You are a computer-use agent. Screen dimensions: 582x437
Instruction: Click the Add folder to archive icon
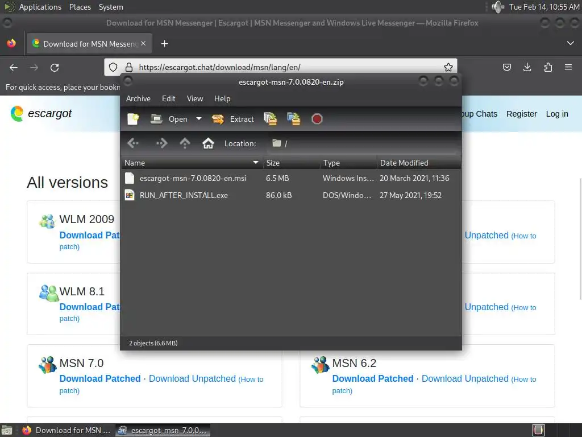(294, 119)
